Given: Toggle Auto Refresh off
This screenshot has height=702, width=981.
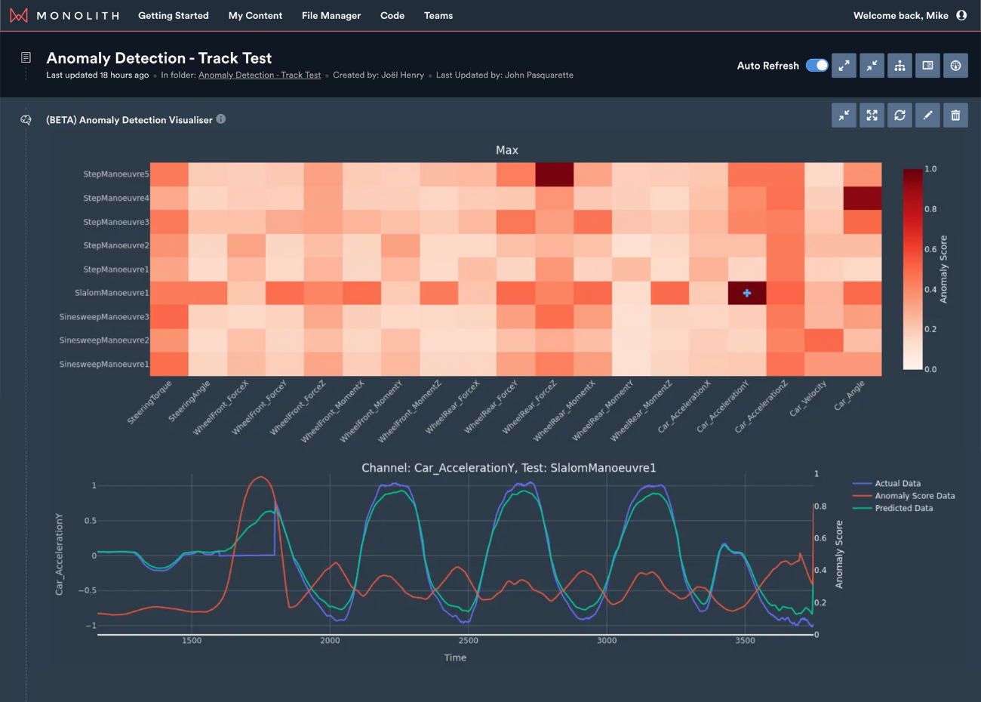Looking at the screenshot, I should click(x=816, y=66).
